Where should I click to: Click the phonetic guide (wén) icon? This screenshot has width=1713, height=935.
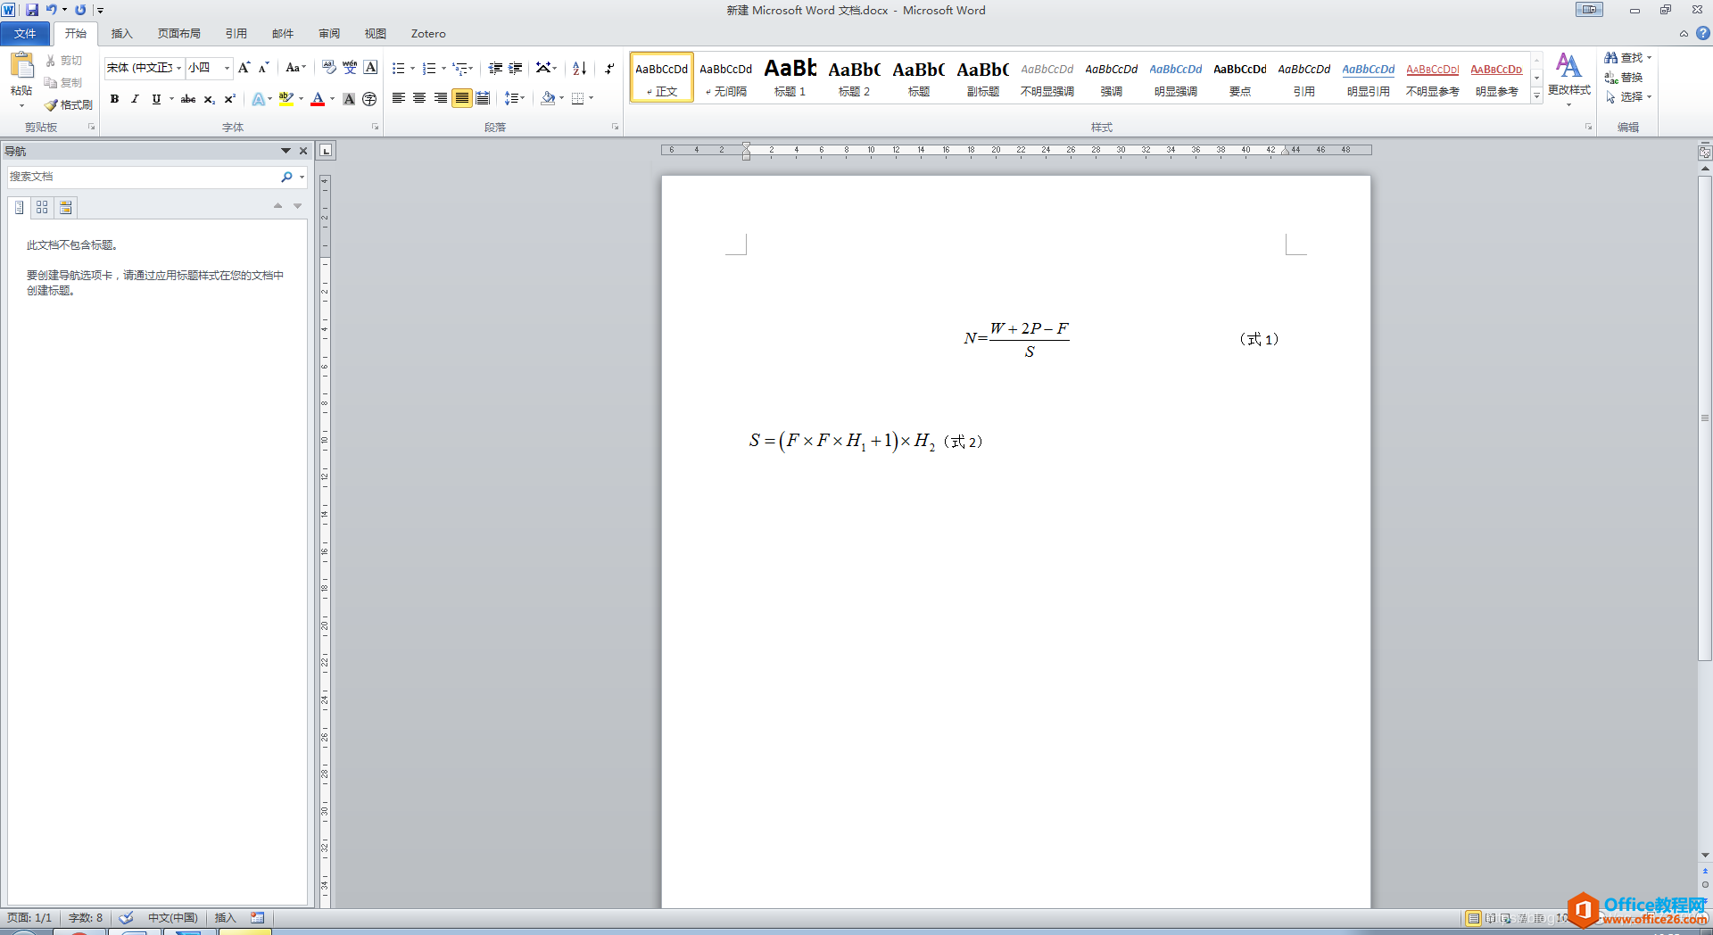tap(350, 68)
